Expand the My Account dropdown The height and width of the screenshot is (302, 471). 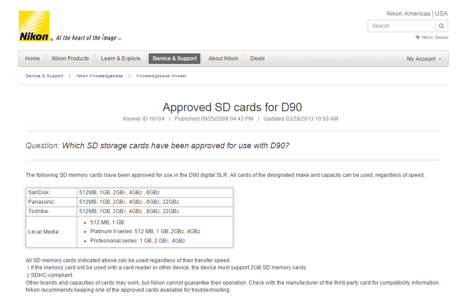click(424, 59)
